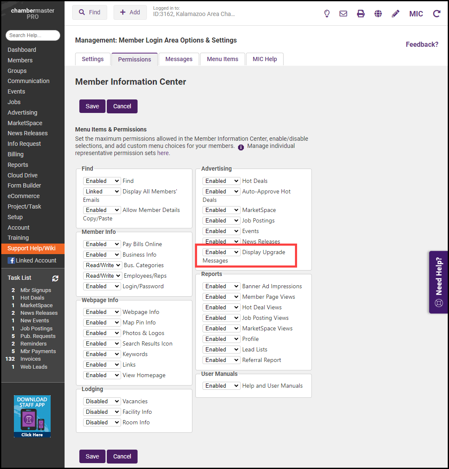
Task: Open Communication in the sidebar
Action: click(x=28, y=81)
